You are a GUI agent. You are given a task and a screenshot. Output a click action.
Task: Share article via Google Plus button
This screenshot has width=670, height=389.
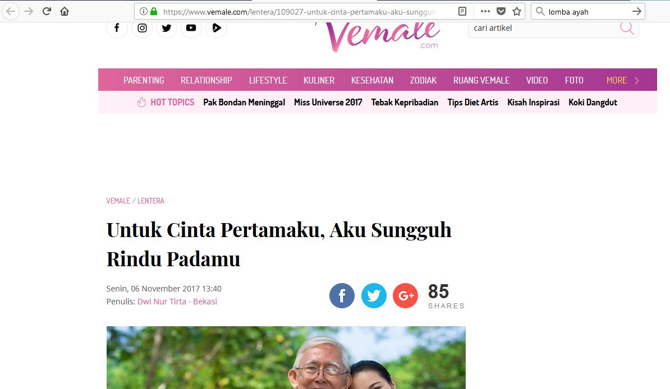(406, 295)
